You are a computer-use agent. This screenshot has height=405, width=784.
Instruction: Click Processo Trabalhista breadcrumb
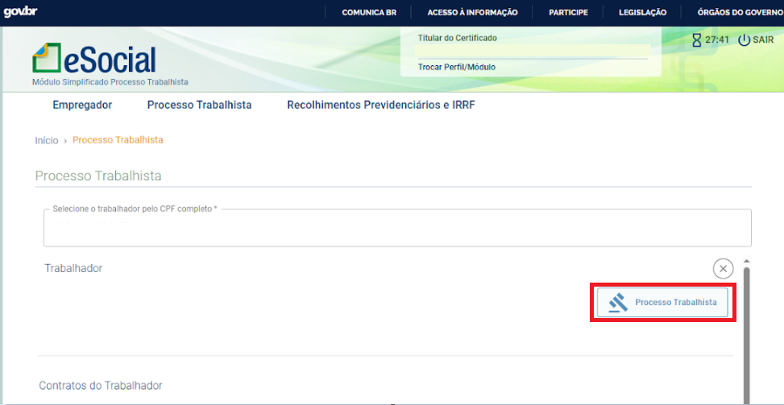tap(118, 140)
